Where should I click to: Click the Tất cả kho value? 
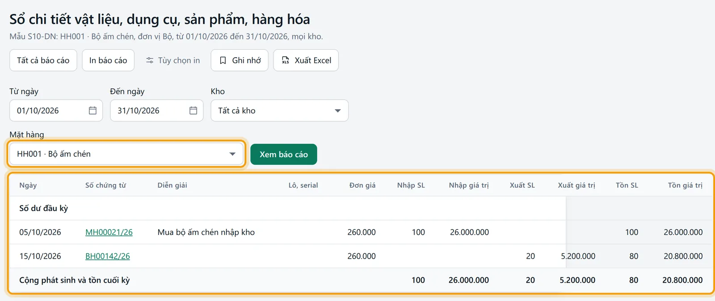pos(237,111)
